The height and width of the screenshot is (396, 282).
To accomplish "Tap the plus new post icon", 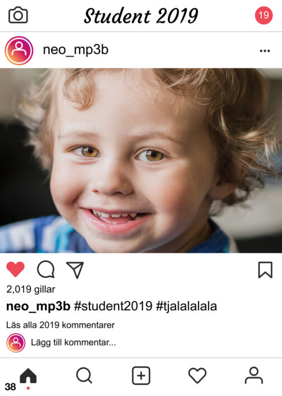I will (141, 376).
